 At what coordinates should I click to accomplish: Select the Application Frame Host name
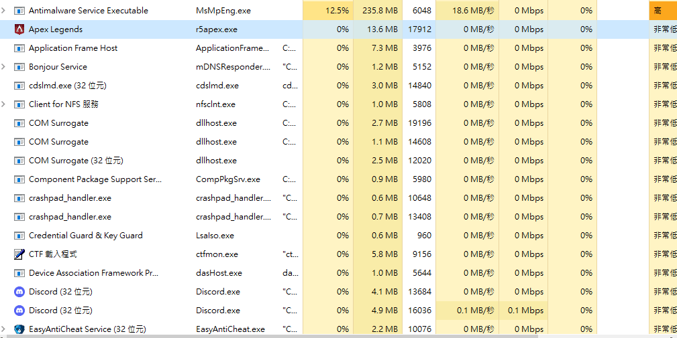[x=73, y=48]
